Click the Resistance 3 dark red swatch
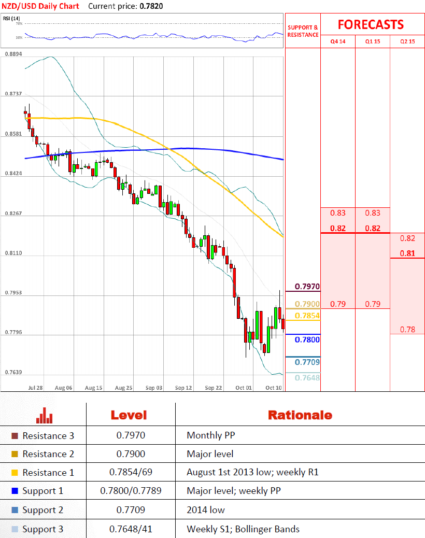This screenshot has width=425, height=538. [x=15, y=436]
